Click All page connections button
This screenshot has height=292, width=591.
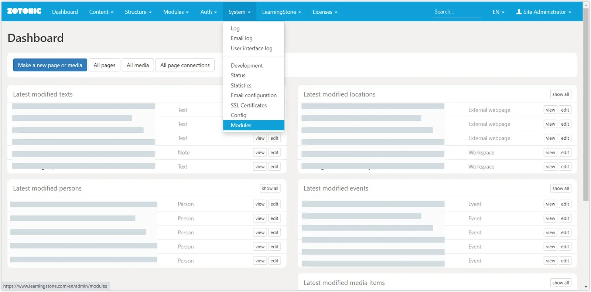(185, 65)
